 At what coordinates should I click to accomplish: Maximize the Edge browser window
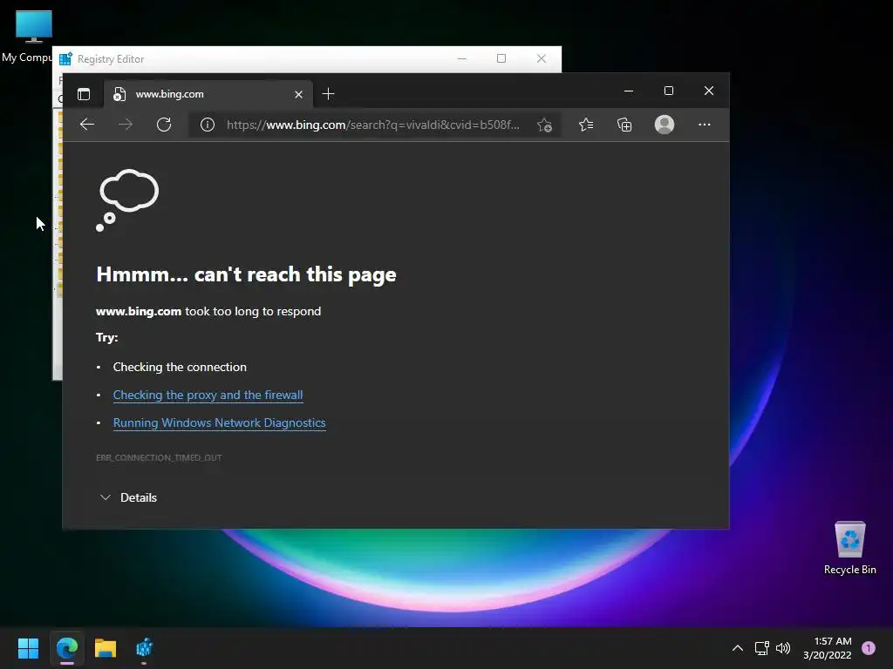(x=669, y=91)
